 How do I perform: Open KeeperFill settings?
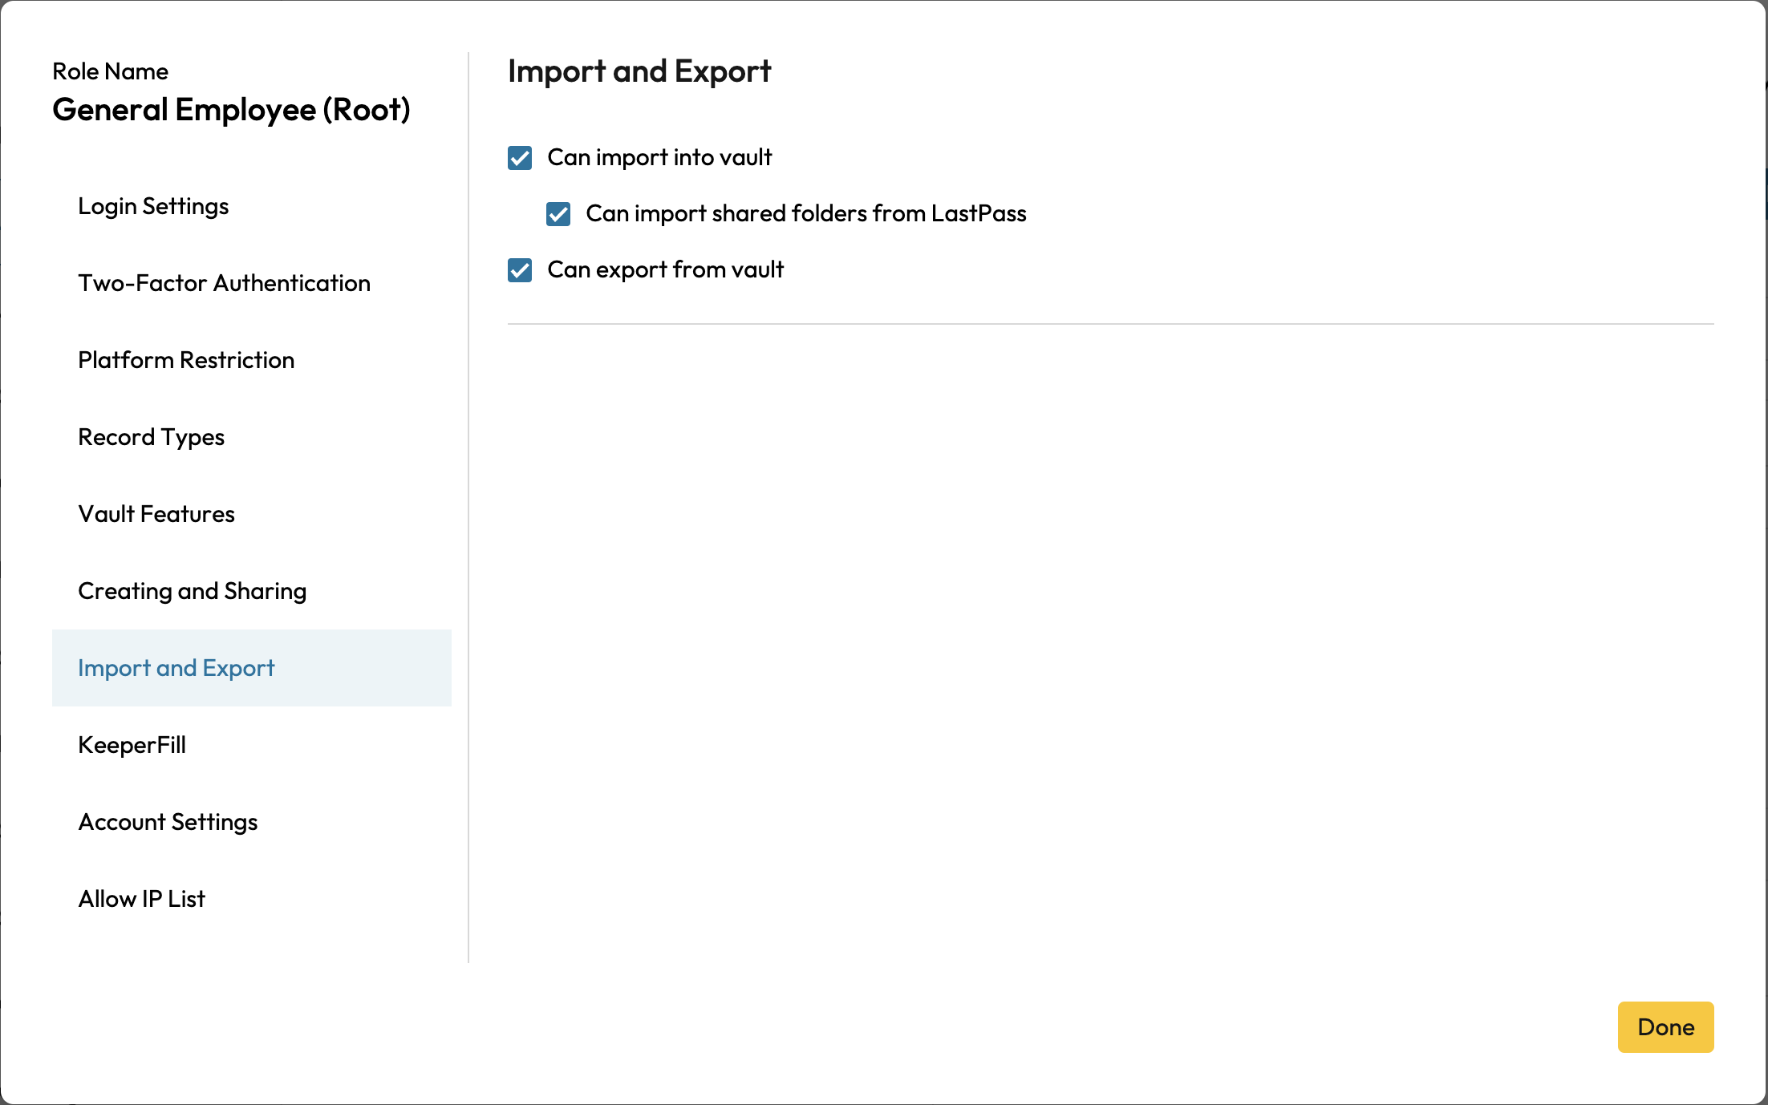click(x=132, y=745)
